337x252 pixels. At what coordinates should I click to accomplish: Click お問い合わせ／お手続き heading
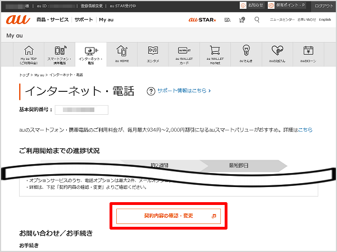click(56, 233)
